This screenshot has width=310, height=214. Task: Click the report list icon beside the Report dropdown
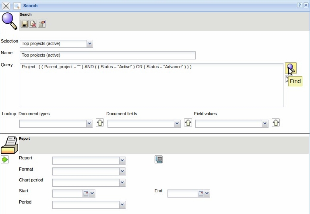159,160
